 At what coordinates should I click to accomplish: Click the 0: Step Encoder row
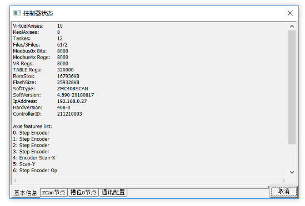click(31, 133)
